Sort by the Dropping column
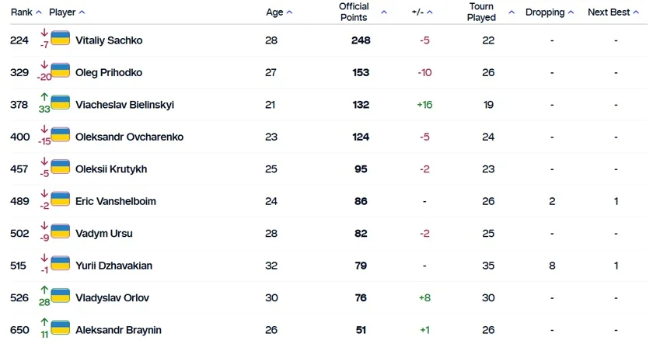The width and height of the screenshot is (653, 344). coord(549,12)
